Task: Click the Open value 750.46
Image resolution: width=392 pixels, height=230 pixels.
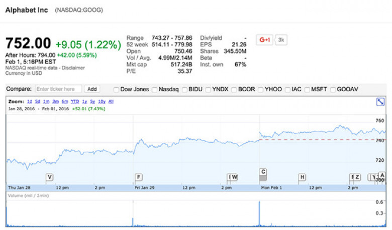Action: tap(183, 51)
